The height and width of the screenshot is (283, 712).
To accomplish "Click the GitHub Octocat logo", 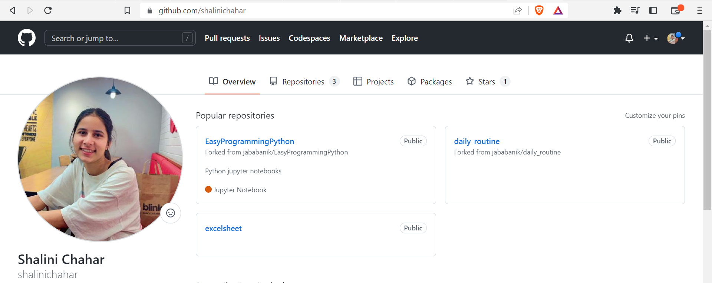I will pyautogui.click(x=27, y=38).
